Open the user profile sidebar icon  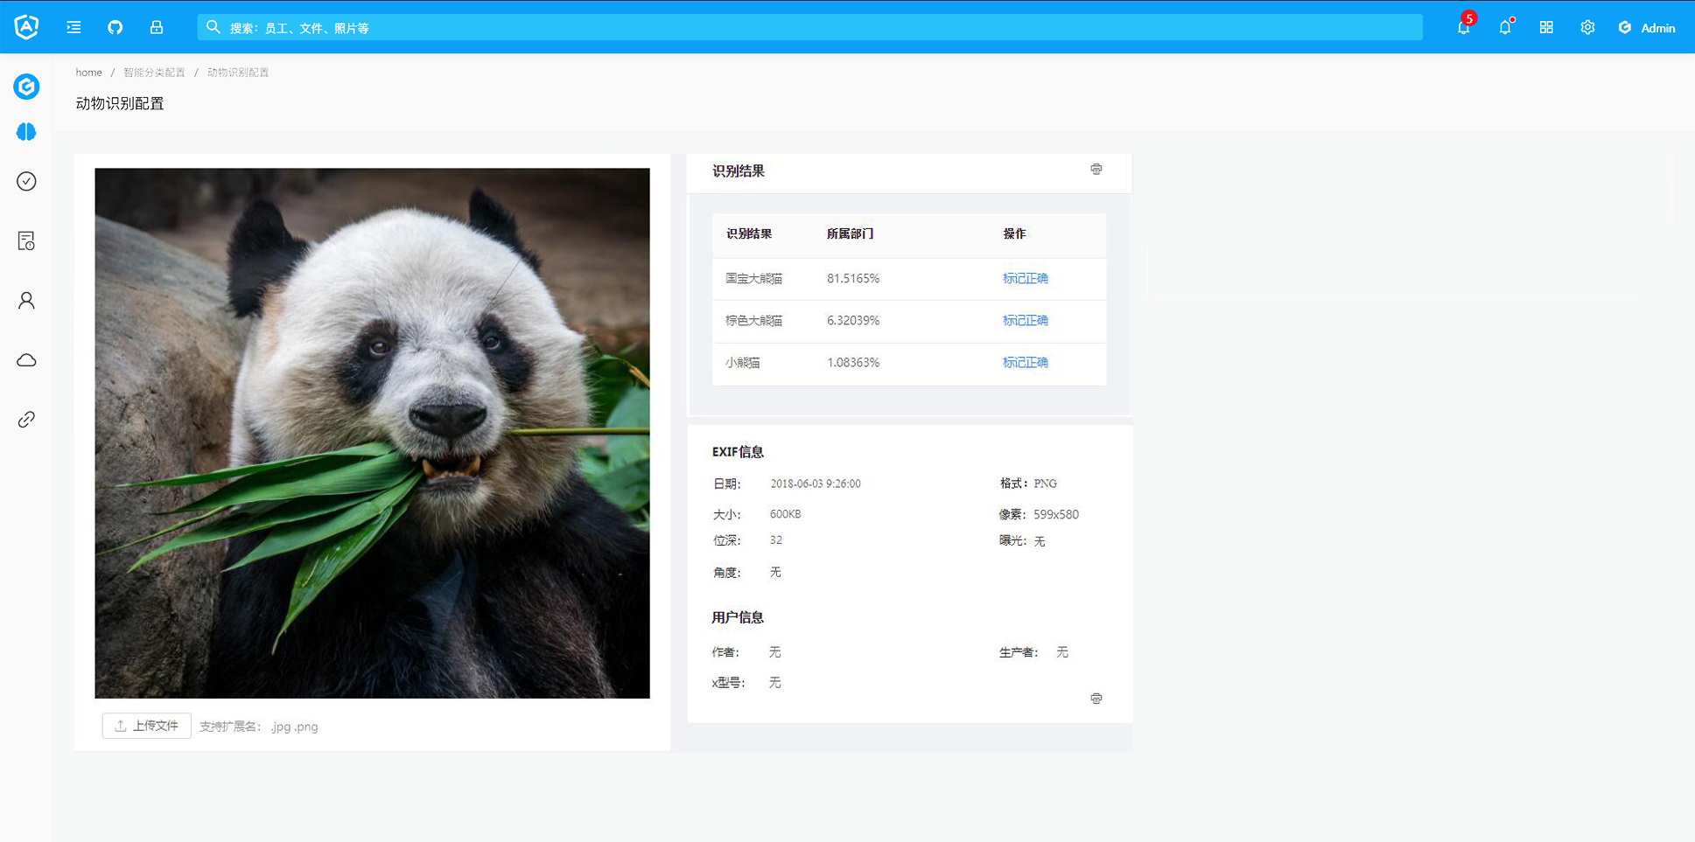[x=26, y=301]
